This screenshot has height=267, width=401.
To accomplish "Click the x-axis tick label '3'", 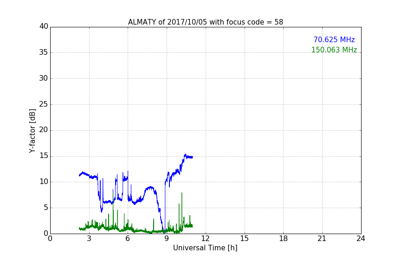I will pos(89,239).
